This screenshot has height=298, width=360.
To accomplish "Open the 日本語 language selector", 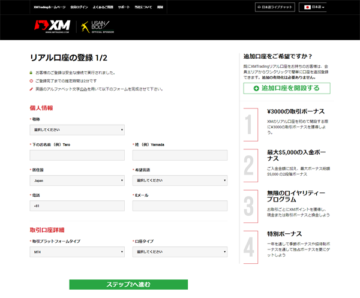I will pyautogui.click(x=316, y=7).
